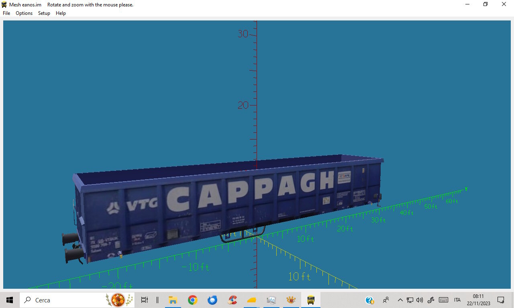Click the green 50ft axis label
514x308 pixels.
[x=431, y=207]
